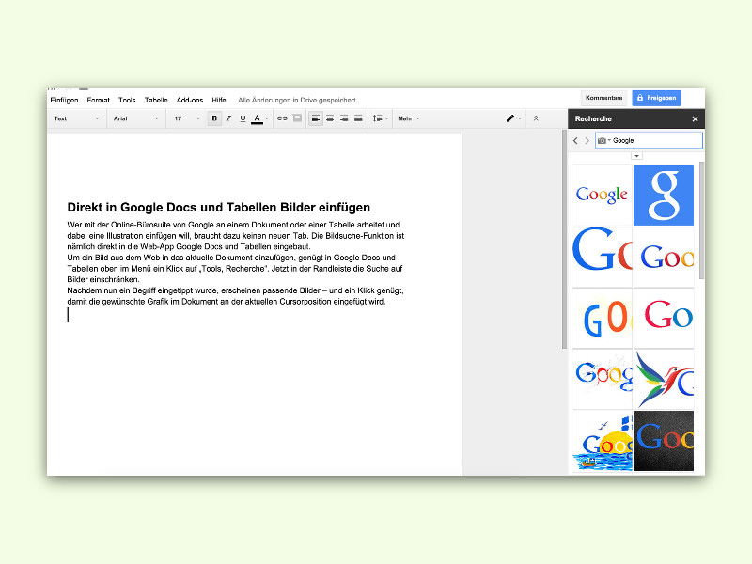Viewport: 752px width, 564px height.
Task: Open the Einfügen menu
Action: coord(64,100)
